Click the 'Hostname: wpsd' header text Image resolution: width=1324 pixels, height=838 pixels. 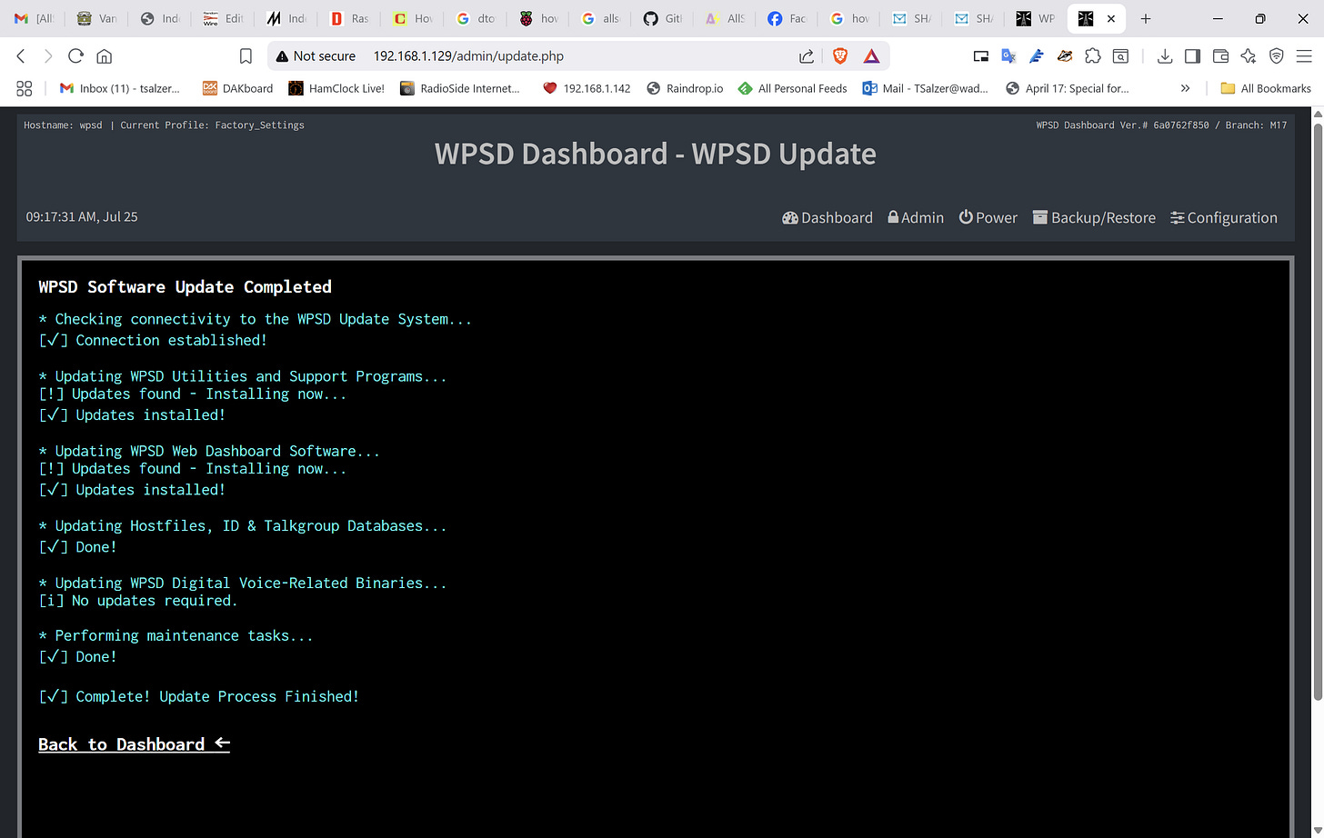coord(63,125)
